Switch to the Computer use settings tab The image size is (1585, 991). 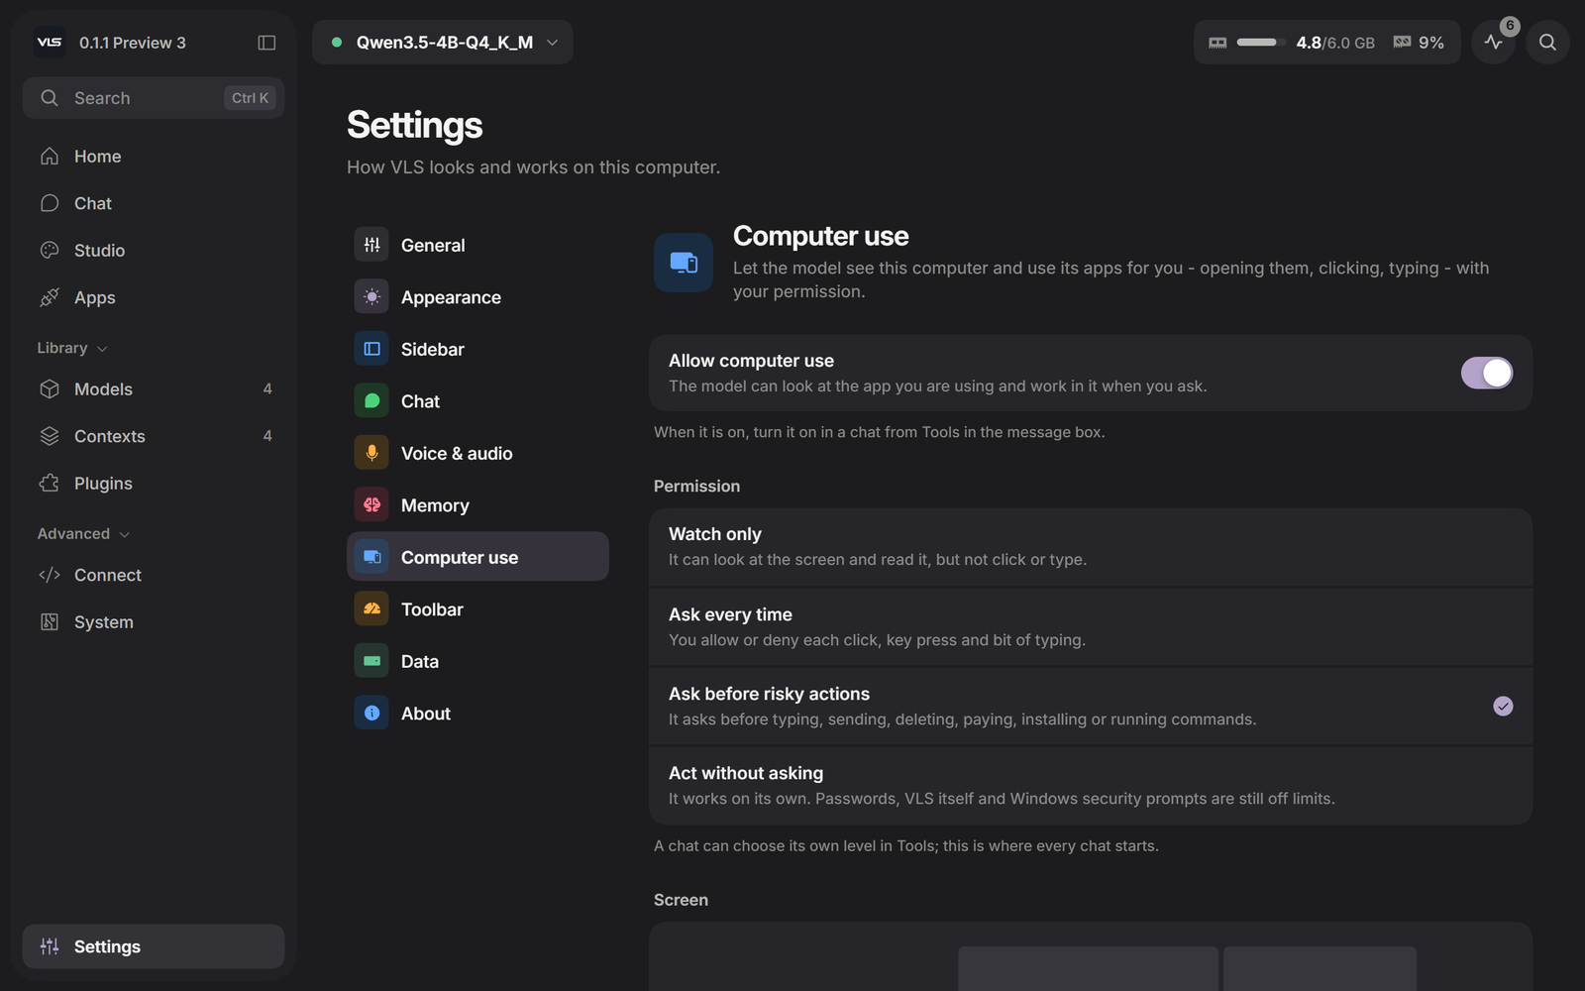(x=477, y=557)
